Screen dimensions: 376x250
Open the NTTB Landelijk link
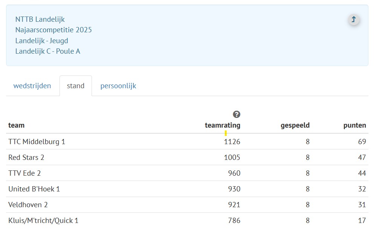coord(40,19)
